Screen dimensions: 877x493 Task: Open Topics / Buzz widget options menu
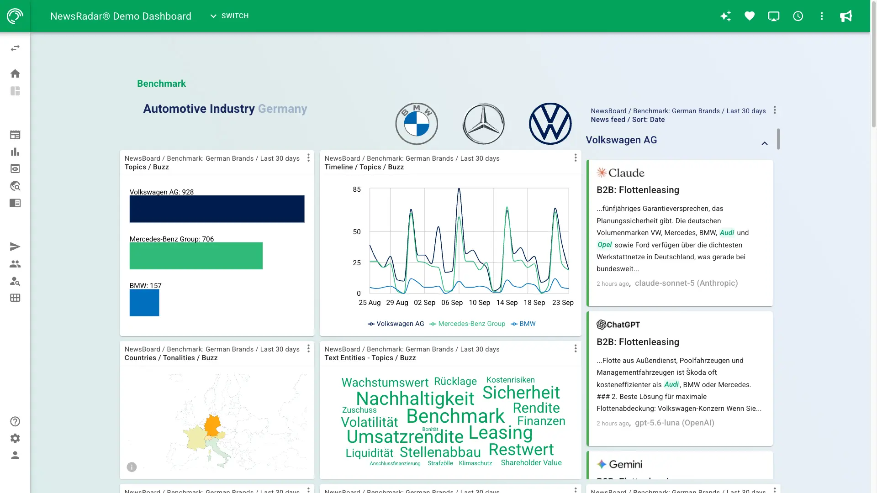point(308,157)
